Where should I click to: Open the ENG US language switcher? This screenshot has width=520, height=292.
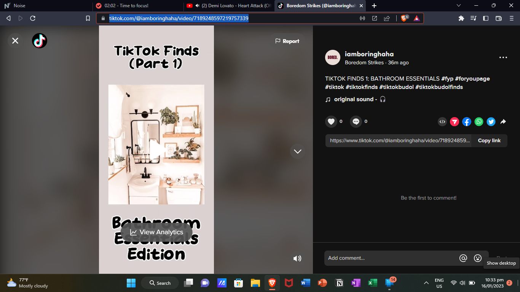coord(439,283)
